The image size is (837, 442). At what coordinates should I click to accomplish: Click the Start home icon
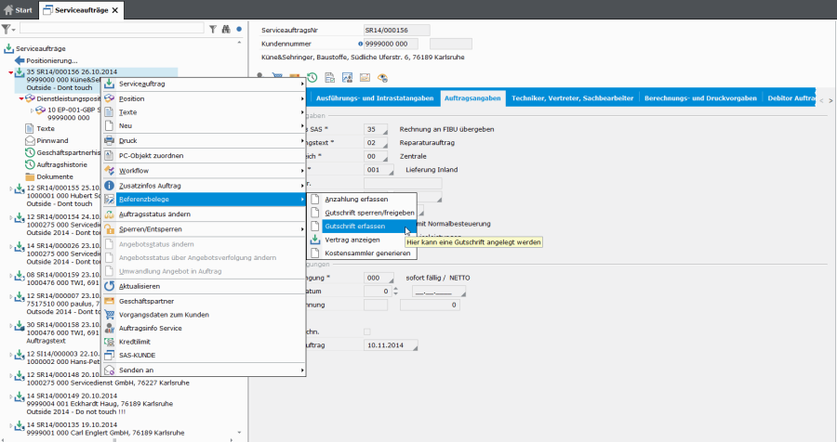point(9,9)
